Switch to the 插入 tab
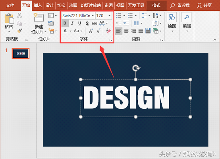This screenshot has width=220, height=159. (x=38, y=5)
